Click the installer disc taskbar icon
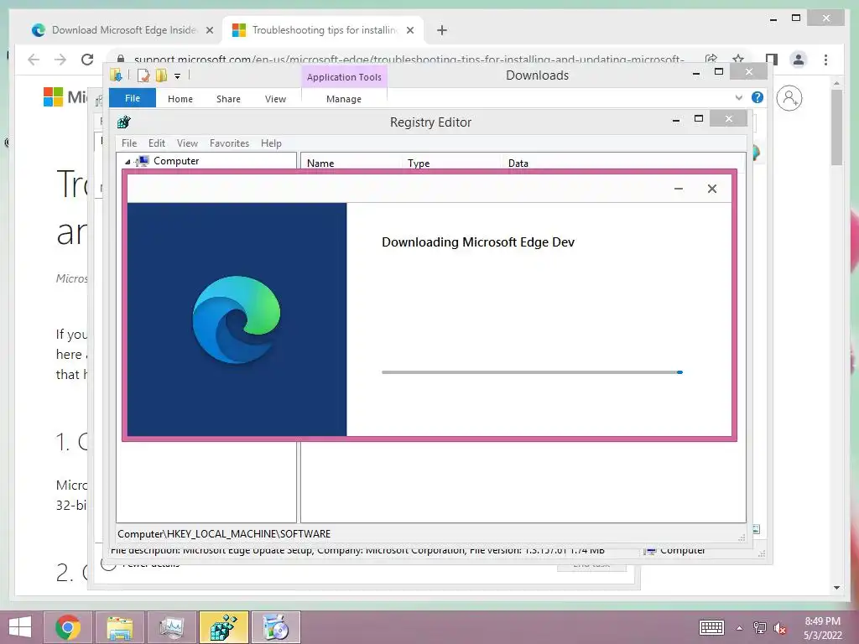This screenshot has width=859, height=644. tap(275, 627)
